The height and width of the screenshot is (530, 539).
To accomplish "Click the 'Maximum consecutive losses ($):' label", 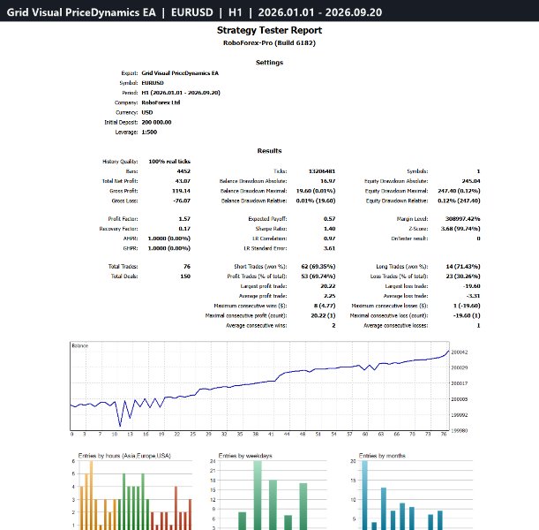I will [390, 306].
